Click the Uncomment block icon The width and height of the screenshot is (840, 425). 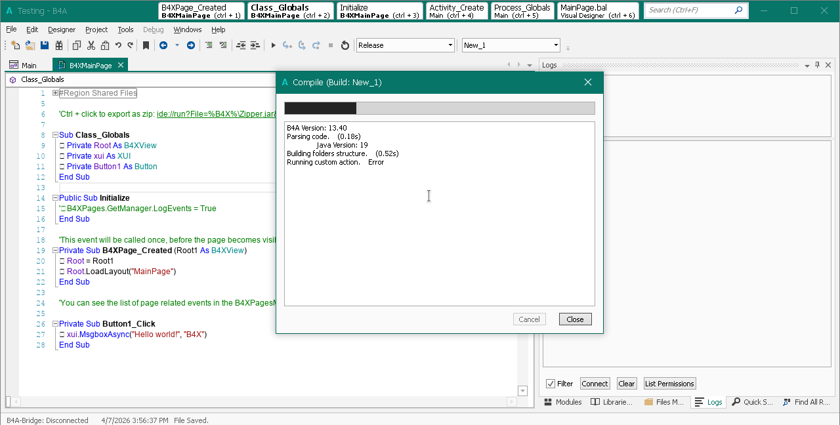pos(223,45)
